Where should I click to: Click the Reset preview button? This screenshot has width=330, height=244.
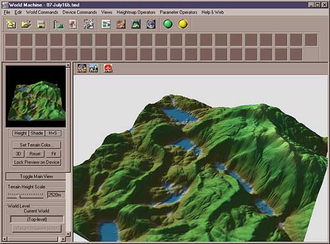click(35, 154)
